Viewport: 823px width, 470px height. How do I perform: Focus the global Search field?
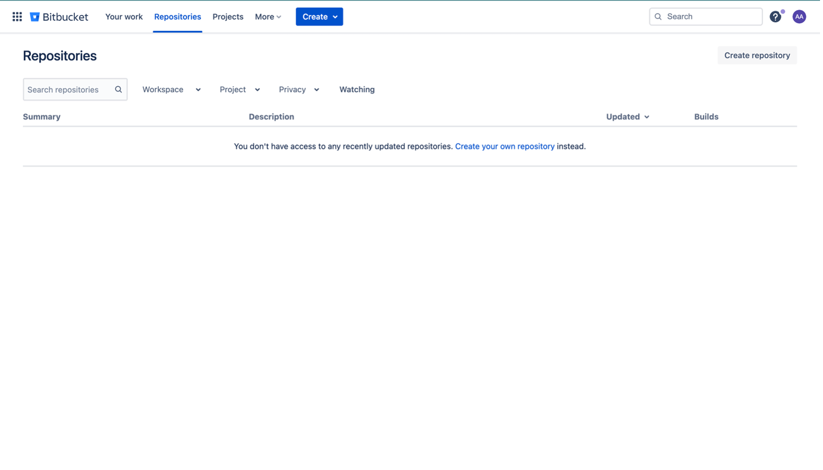[x=711, y=17]
